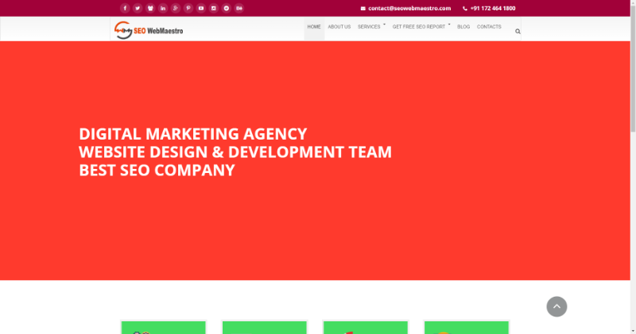The image size is (636, 334).
Task: Expand the Get Free SEO Report arrow
Action: (x=449, y=25)
